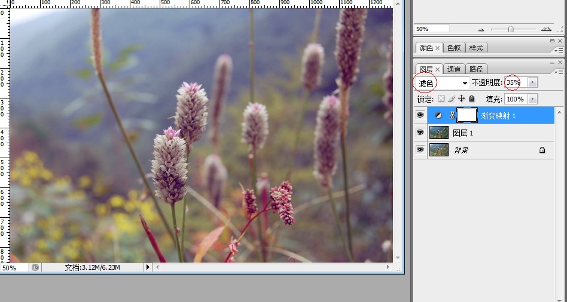
Task: Click the lock image pixels brush icon
Action: tap(452, 98)
